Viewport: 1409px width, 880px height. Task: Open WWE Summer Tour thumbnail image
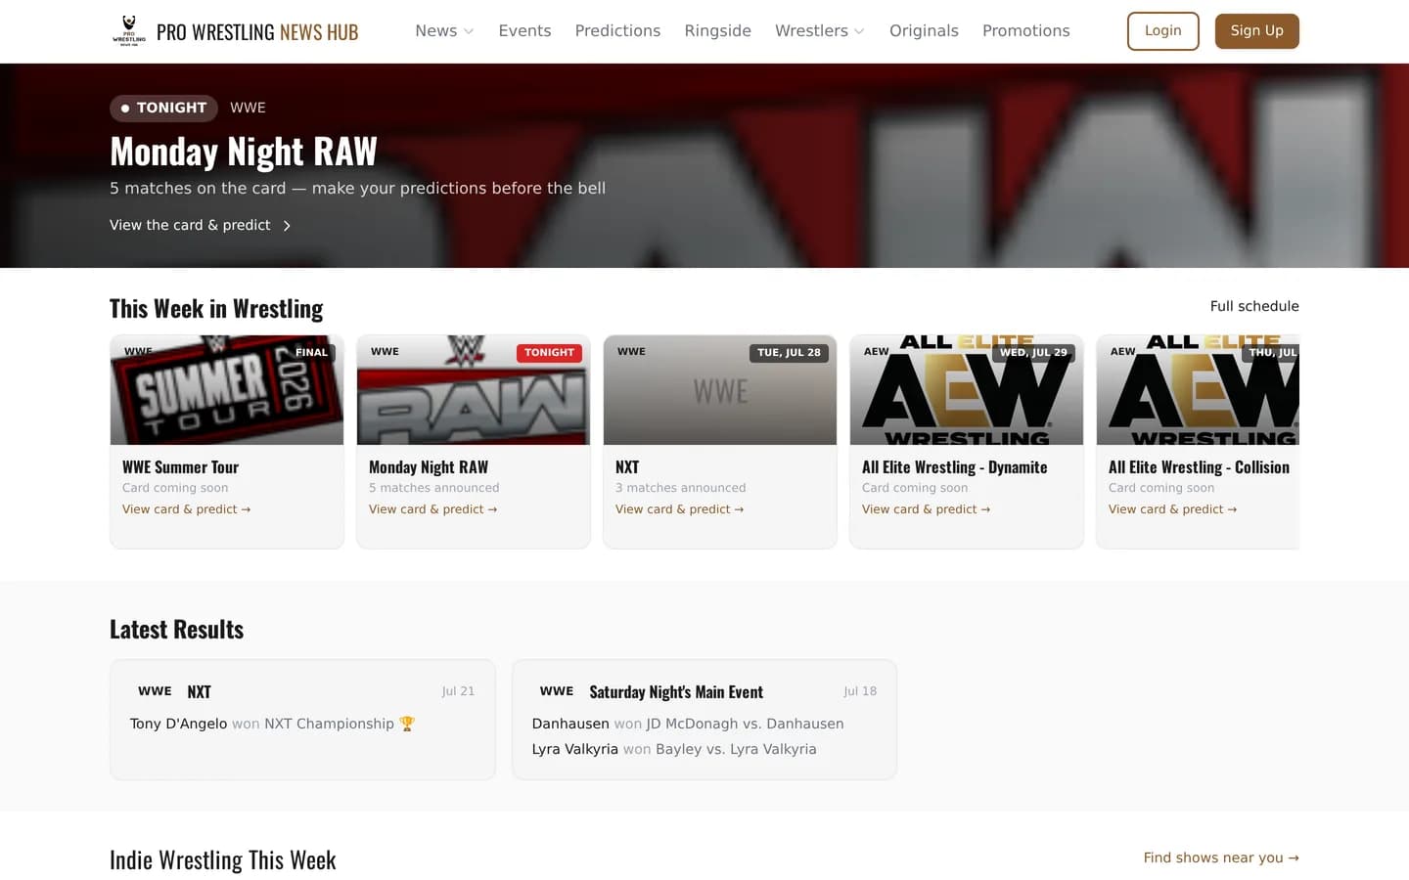(227, 390)
